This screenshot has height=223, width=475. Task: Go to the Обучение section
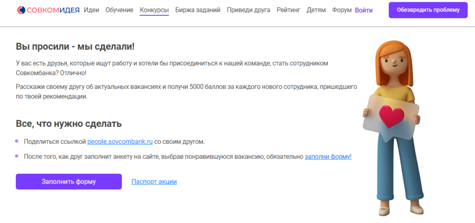119,10
